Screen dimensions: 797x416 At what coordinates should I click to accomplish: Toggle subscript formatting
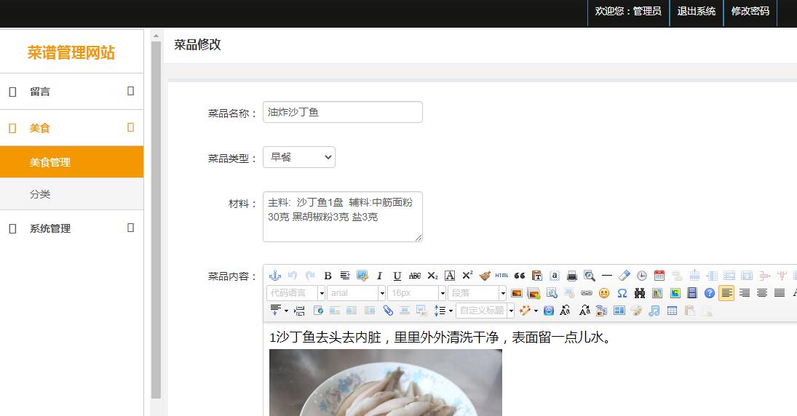432,276
